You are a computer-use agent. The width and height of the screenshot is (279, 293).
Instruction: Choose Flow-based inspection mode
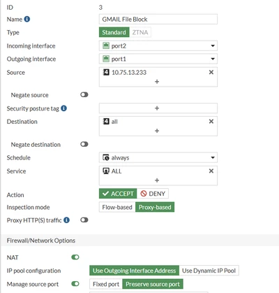coord(117,207)
